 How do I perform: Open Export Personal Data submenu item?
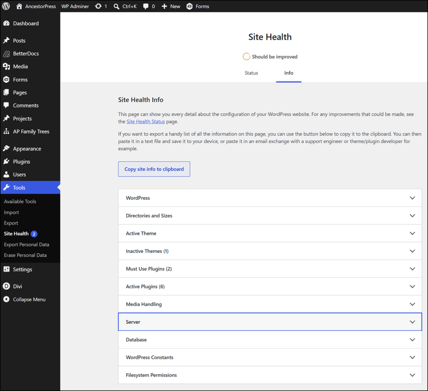click(26, 244)
